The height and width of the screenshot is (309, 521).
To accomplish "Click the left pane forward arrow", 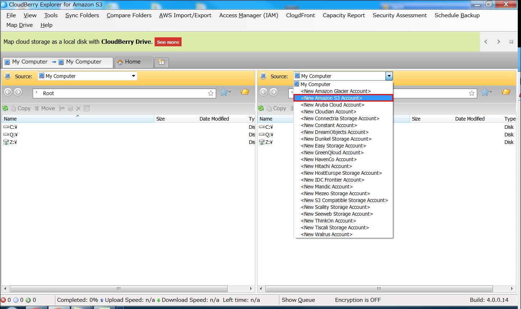I will tap(18, 92).
